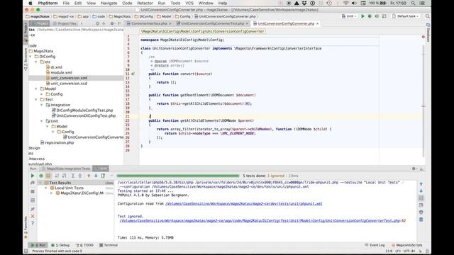Open the Unit run configuration dropdown
Screen dimensions: 454x255
pos(350,16)
